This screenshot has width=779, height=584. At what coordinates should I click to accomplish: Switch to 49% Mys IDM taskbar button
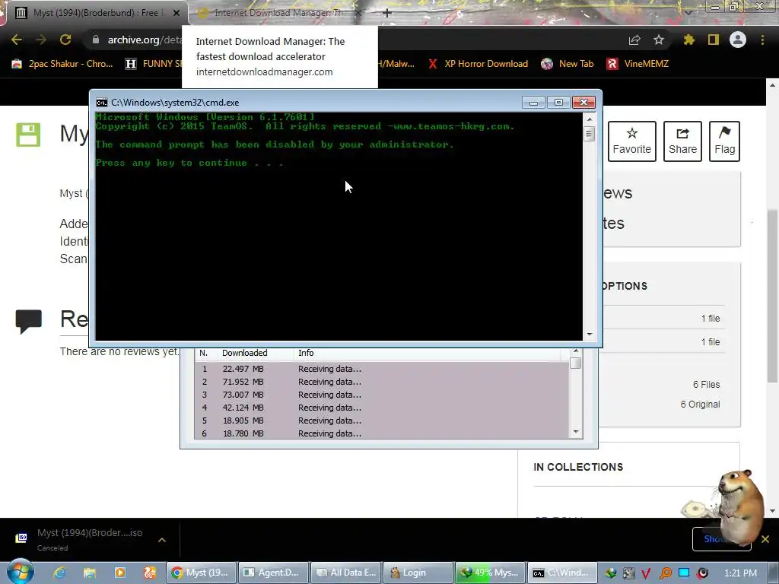pyautogui.click(x=491, y=573)
